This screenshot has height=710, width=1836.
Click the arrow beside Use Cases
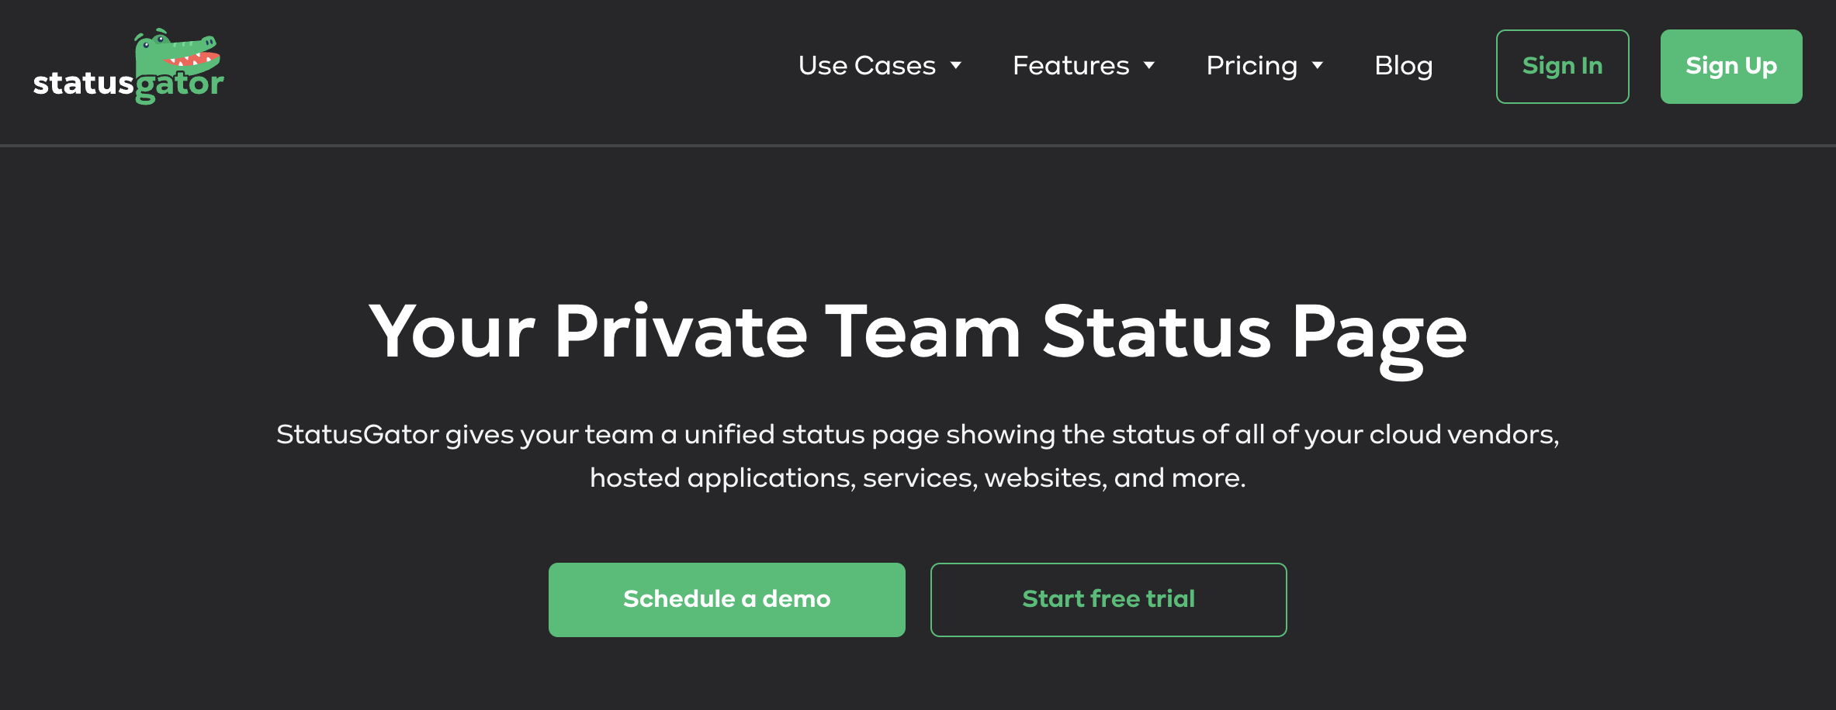[x=956, y=66]
